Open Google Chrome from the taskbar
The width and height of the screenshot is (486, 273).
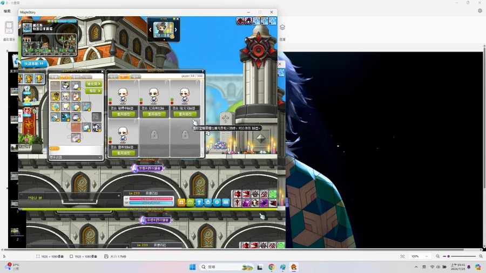272,267
